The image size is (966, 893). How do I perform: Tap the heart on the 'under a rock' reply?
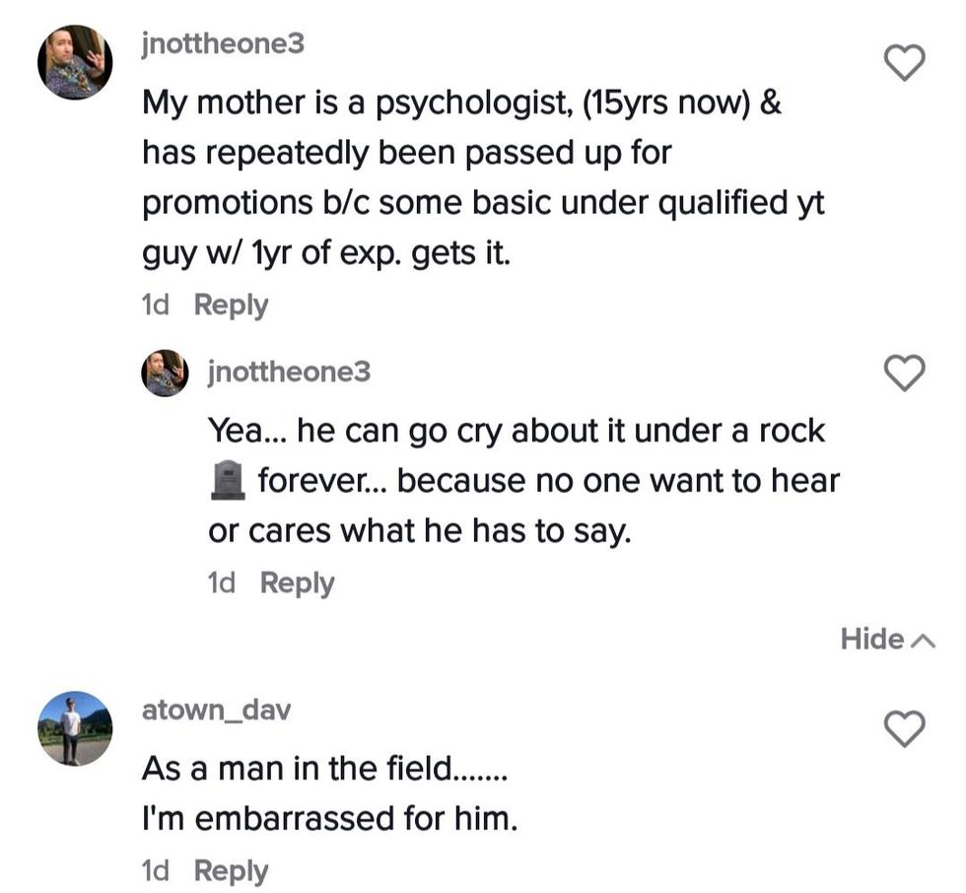[x=904, y=373]
